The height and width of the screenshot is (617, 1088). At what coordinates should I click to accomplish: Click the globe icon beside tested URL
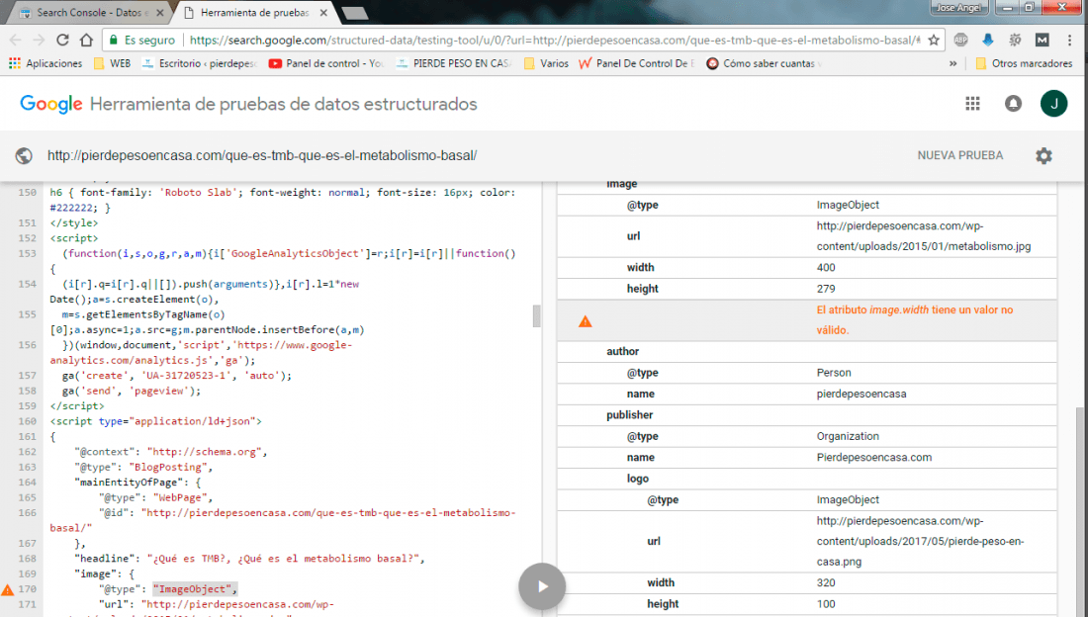click(24, 155)
